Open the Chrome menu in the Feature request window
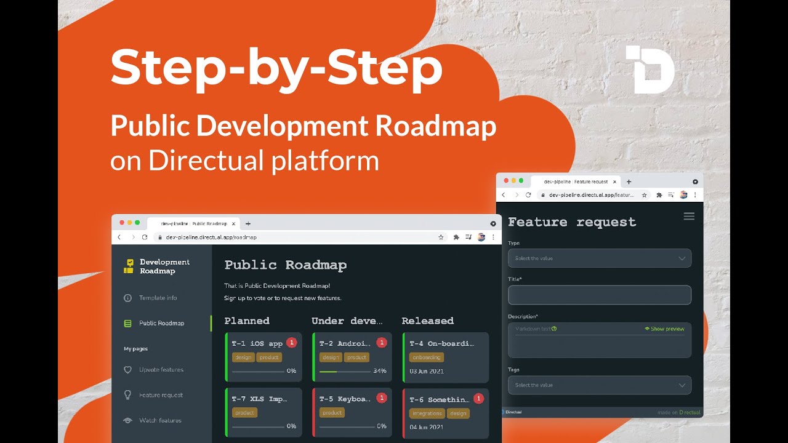Image resolution: width=788 pixels, height=443 pixels. (696, 194)
